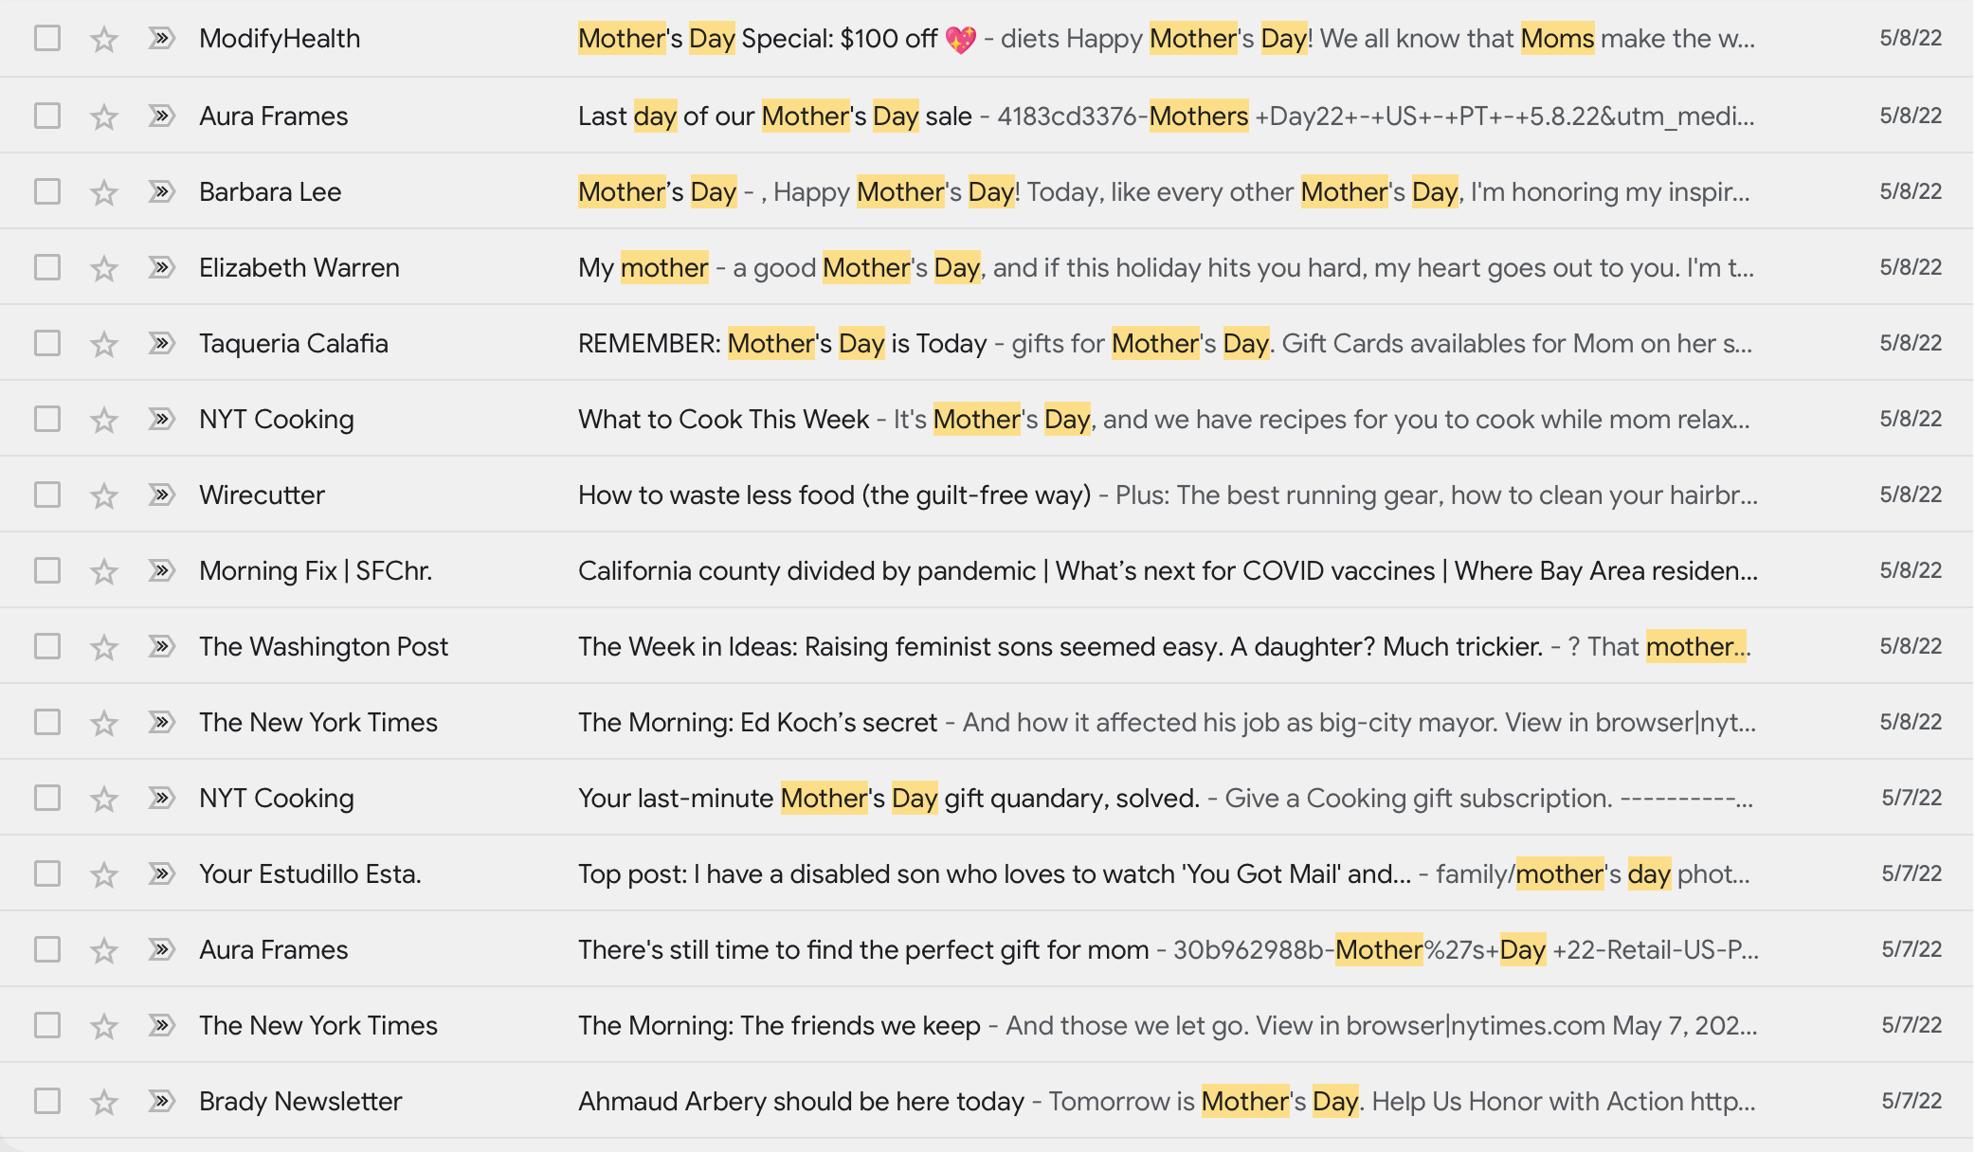The image size is (1975, 1152).
Task: Click sender name Morning Fix | SFChr.
Action: 316,571
